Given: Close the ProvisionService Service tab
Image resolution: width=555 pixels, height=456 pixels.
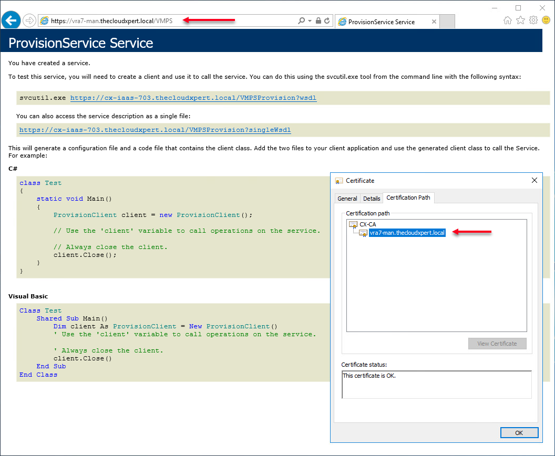Looking at the screenshot, I should [x=434, y=22].
